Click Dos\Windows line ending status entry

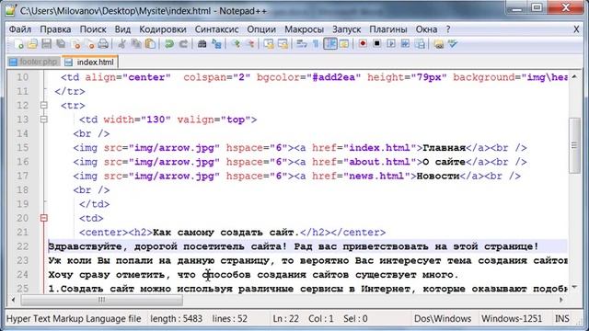[x=443, y=319]
